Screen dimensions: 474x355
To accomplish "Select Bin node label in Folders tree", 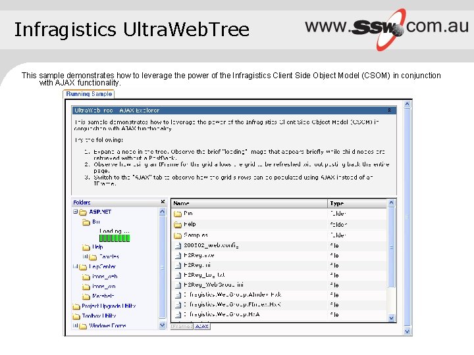I will [x=96, y=222].
